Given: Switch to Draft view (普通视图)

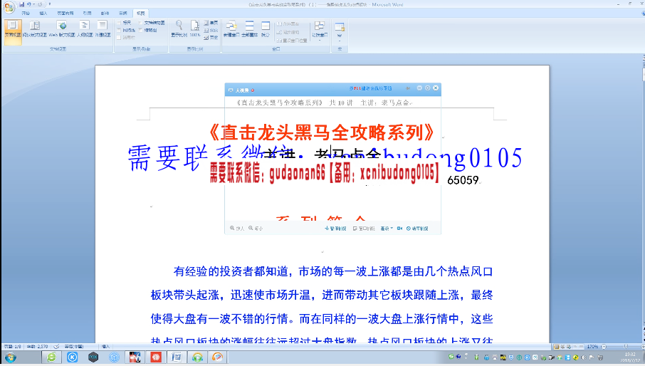Looking at the screenshot, I should click(x=103, y=29).
